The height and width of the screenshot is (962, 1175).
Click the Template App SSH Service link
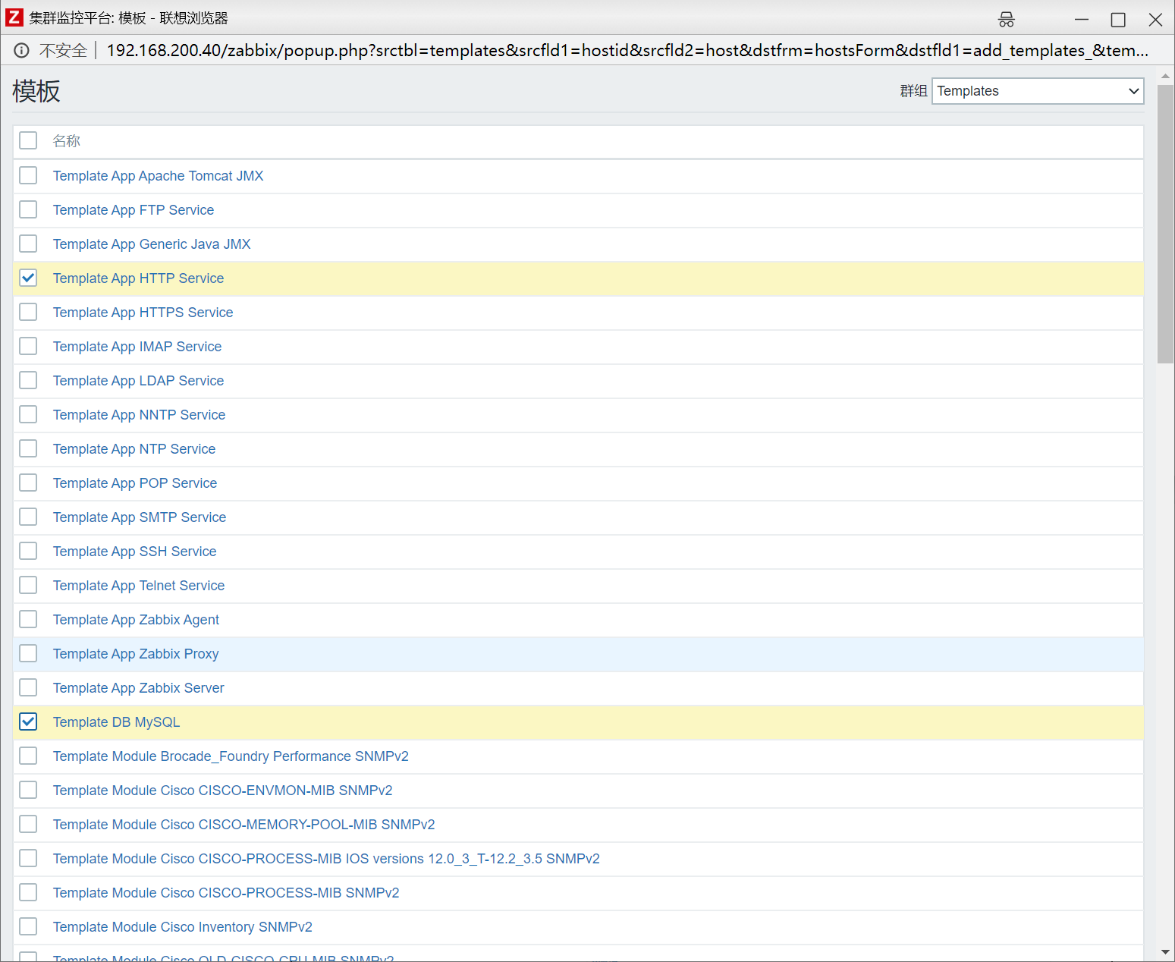coord(134,552)
